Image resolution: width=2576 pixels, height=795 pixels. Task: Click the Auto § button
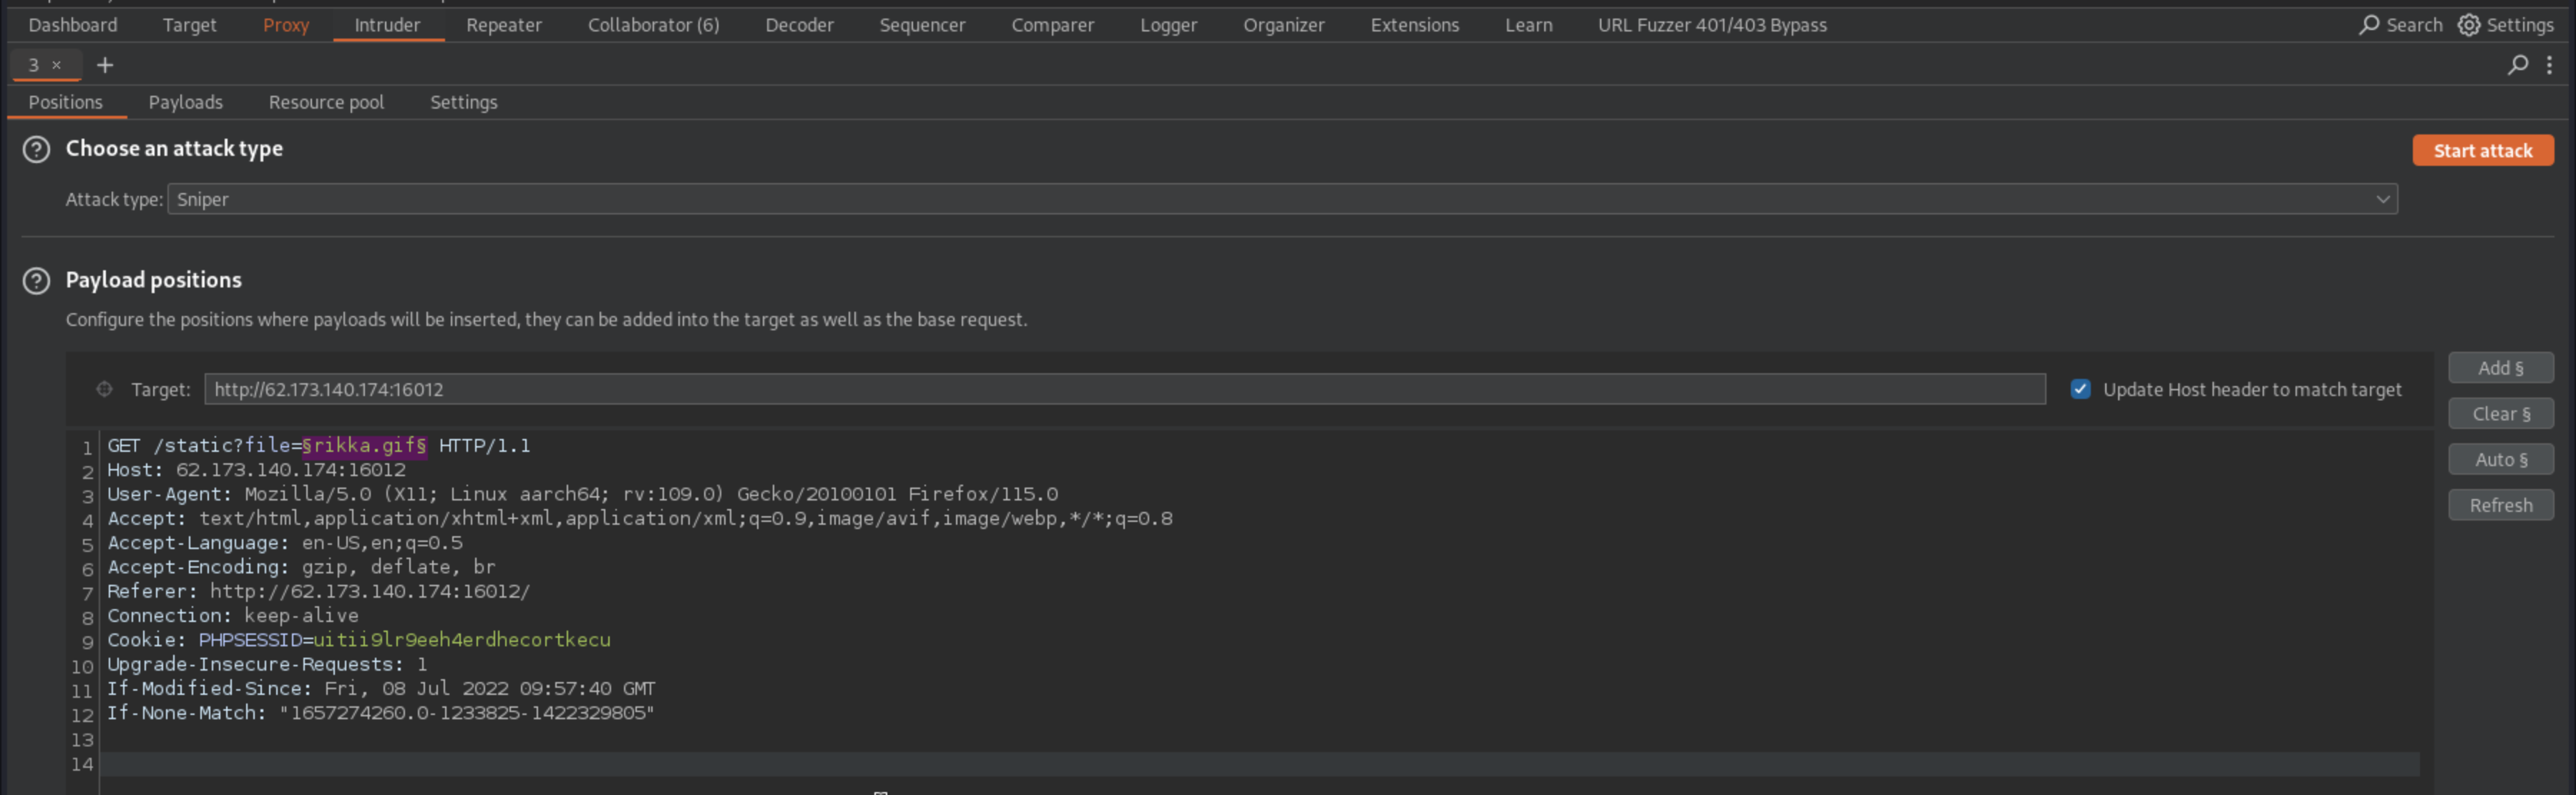click(x=2500, y=460)
